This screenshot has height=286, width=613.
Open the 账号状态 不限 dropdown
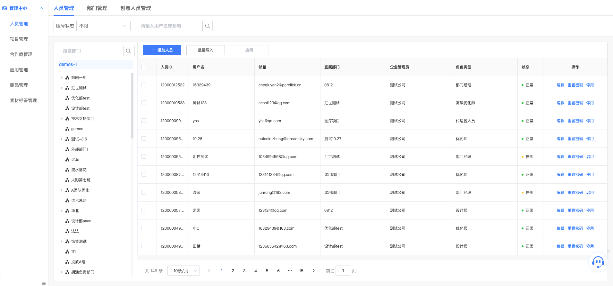click(103, 26)
